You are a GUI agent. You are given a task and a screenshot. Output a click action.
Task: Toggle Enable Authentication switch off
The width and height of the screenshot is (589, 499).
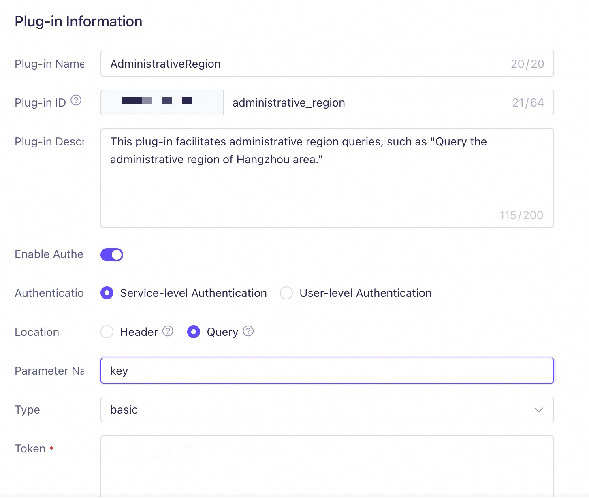point(112,255)
